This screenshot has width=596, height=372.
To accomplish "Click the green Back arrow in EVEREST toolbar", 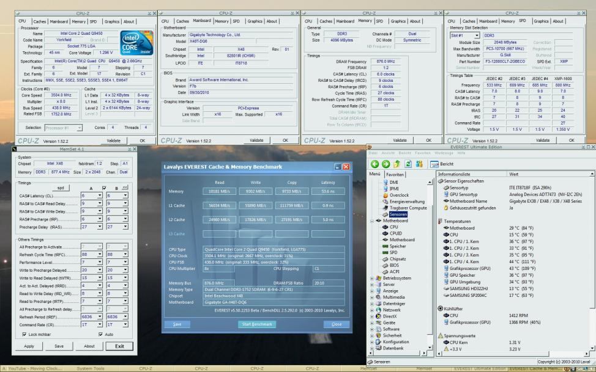I will tap(375, 164).
